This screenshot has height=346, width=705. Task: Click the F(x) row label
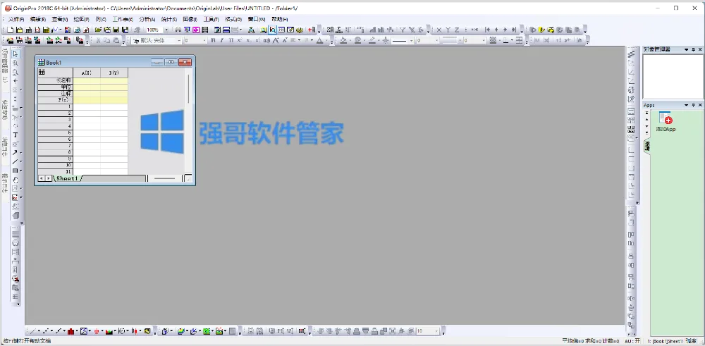pyautogui.click(x=55, y=100)
